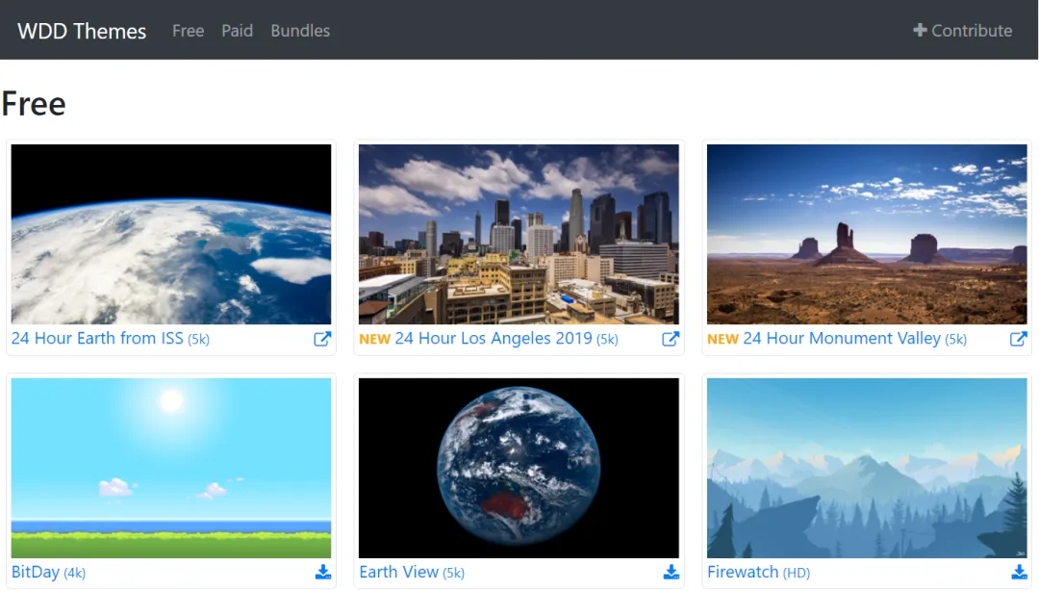Open external link icon for Monument Valley
The image size is (1039, 591).
[1019, 339]
